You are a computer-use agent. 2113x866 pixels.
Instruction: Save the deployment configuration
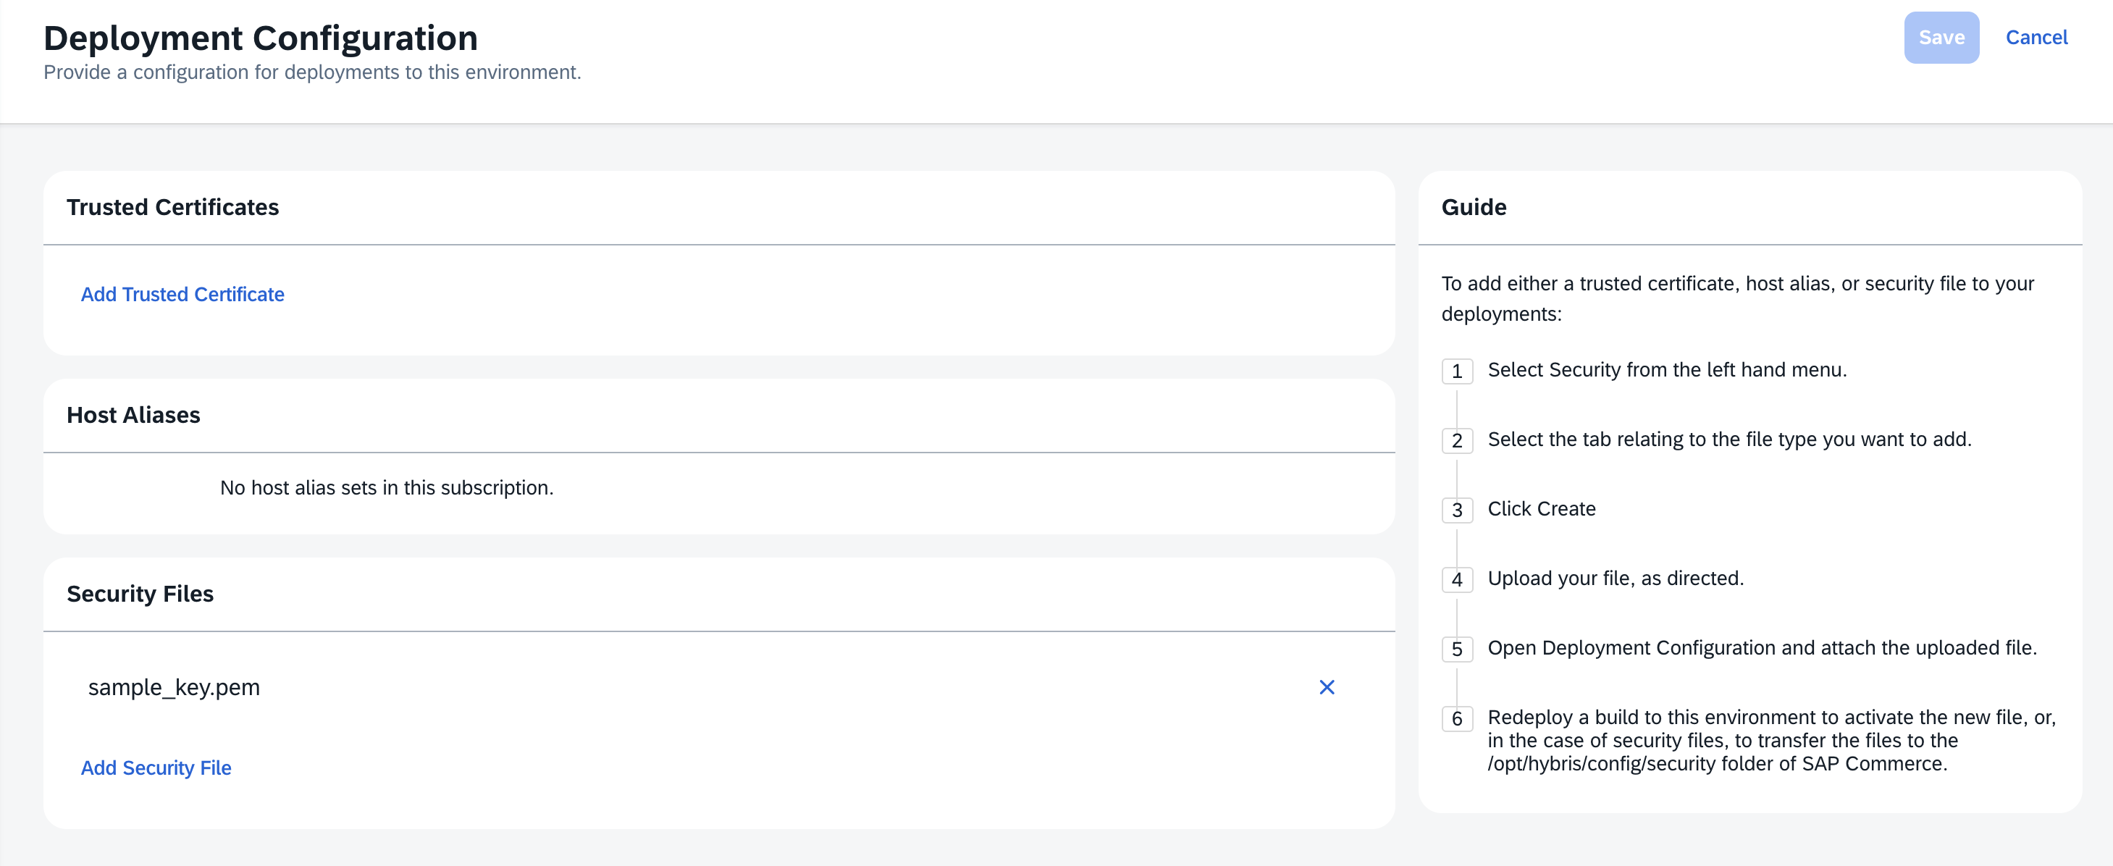[x=1941, y=37]
